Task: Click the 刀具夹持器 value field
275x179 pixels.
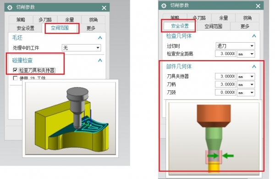Action: tap(225, 76)
